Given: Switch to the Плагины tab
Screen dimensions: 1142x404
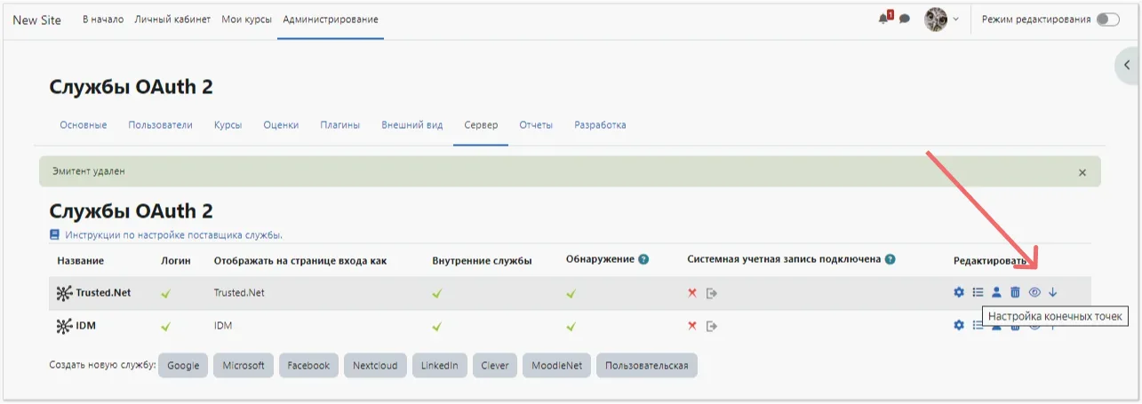Looking at the screenshot, I should click(339, 125).
